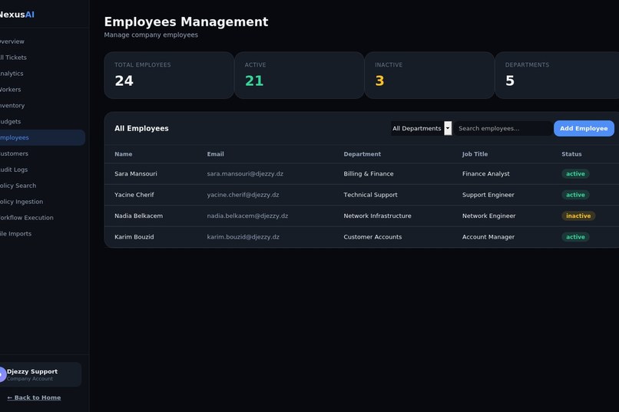Click the Account Manager job title
The width and height of the screenshot is (619, 412).
tap(488, 237)
